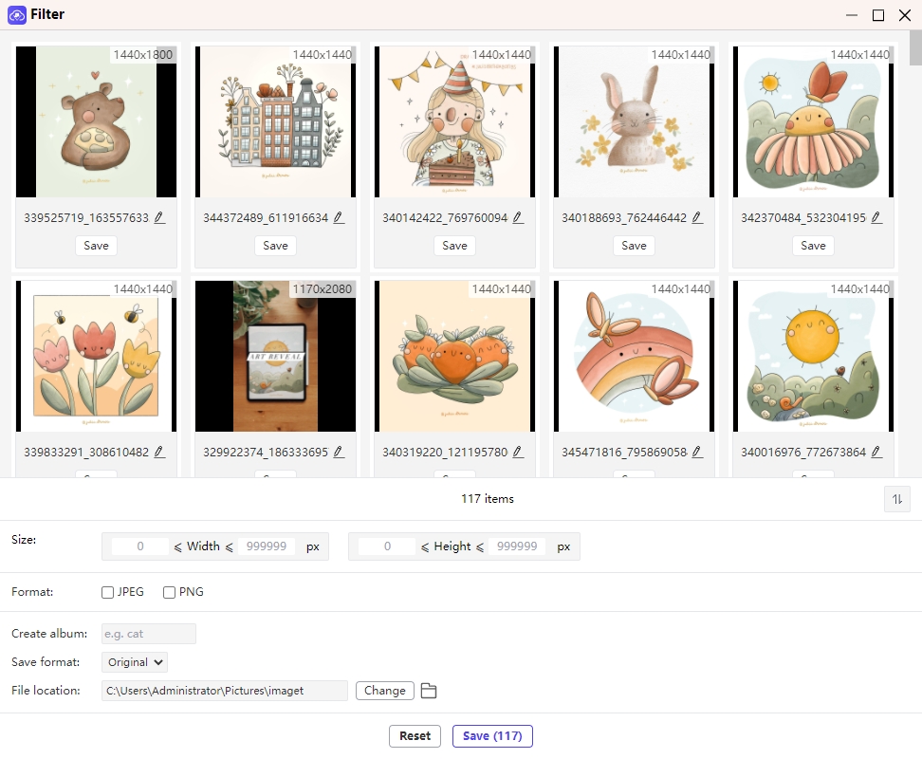Open file location folder icon
The width and height of the screenshot is (922, 759).
click(x=429, y=691)
